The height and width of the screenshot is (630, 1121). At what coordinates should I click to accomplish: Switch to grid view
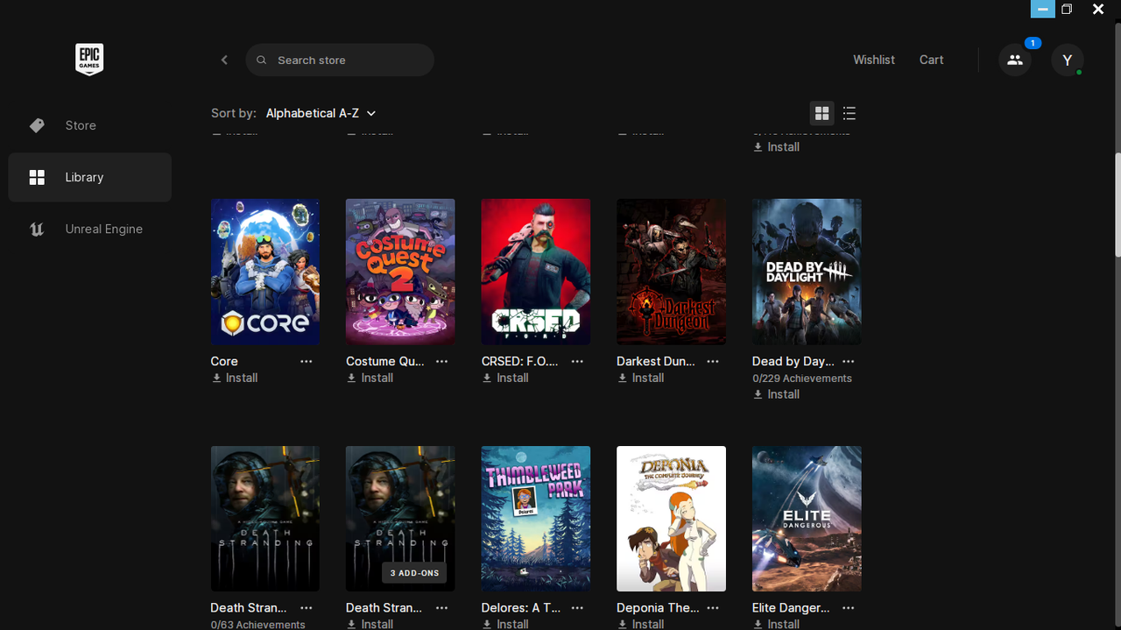[x=821, y=113]
